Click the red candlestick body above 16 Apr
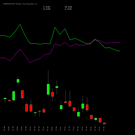135x135 pixels. pos(70,104)
